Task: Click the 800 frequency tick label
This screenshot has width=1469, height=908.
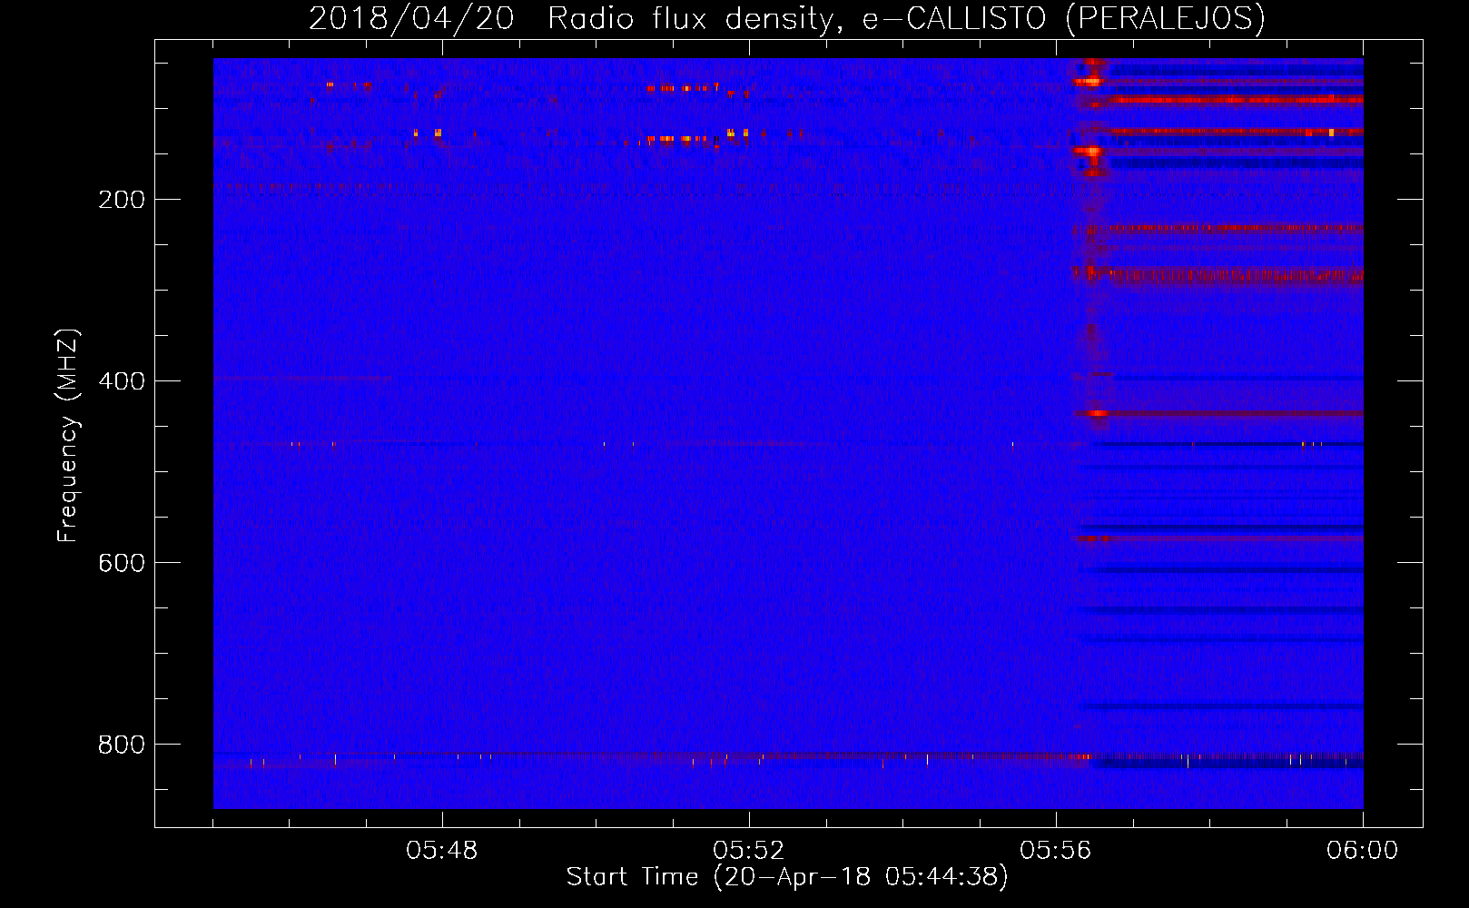Action: pos(122,745)
